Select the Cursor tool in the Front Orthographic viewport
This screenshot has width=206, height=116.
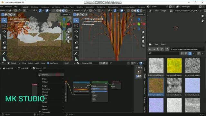(76, 26)
